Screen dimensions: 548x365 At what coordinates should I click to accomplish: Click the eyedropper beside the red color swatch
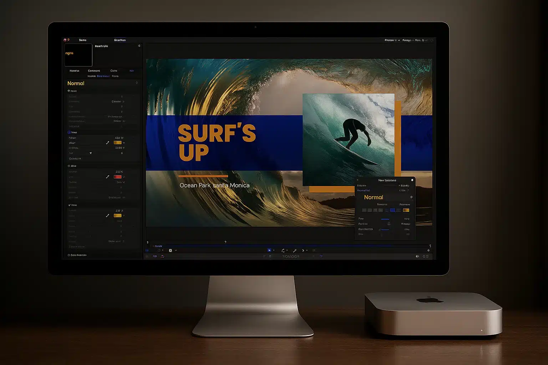click(x=107, y=177)
